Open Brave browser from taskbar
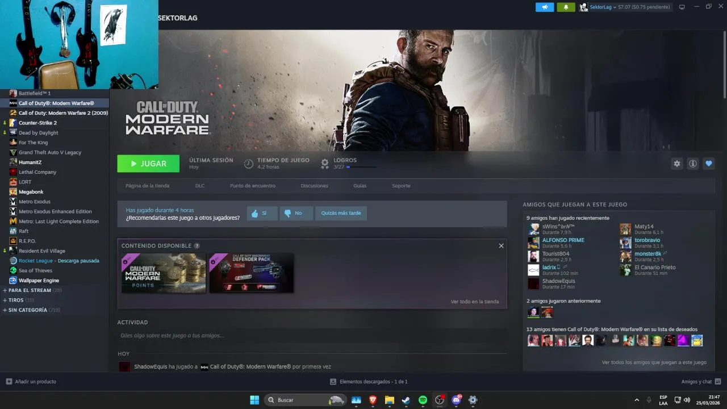 pyautogui.click(x=373, y=400)
